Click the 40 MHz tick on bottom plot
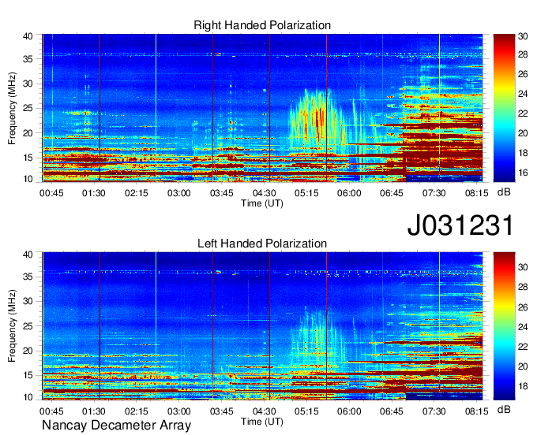 coord(28,255)
